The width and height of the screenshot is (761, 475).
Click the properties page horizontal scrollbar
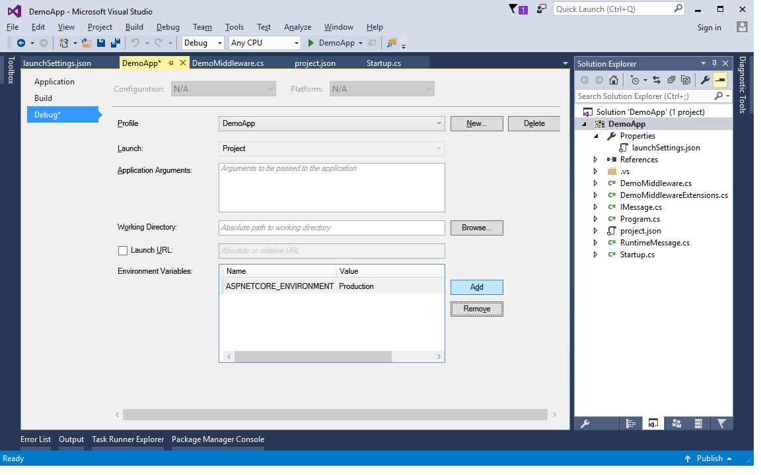coord(335,415)
